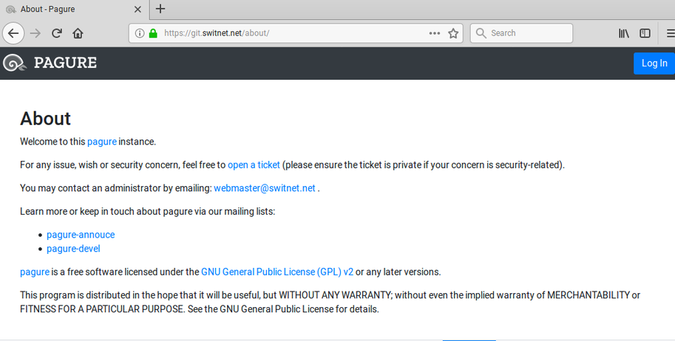Open the Library icon in the toolbar

[624, 33]
